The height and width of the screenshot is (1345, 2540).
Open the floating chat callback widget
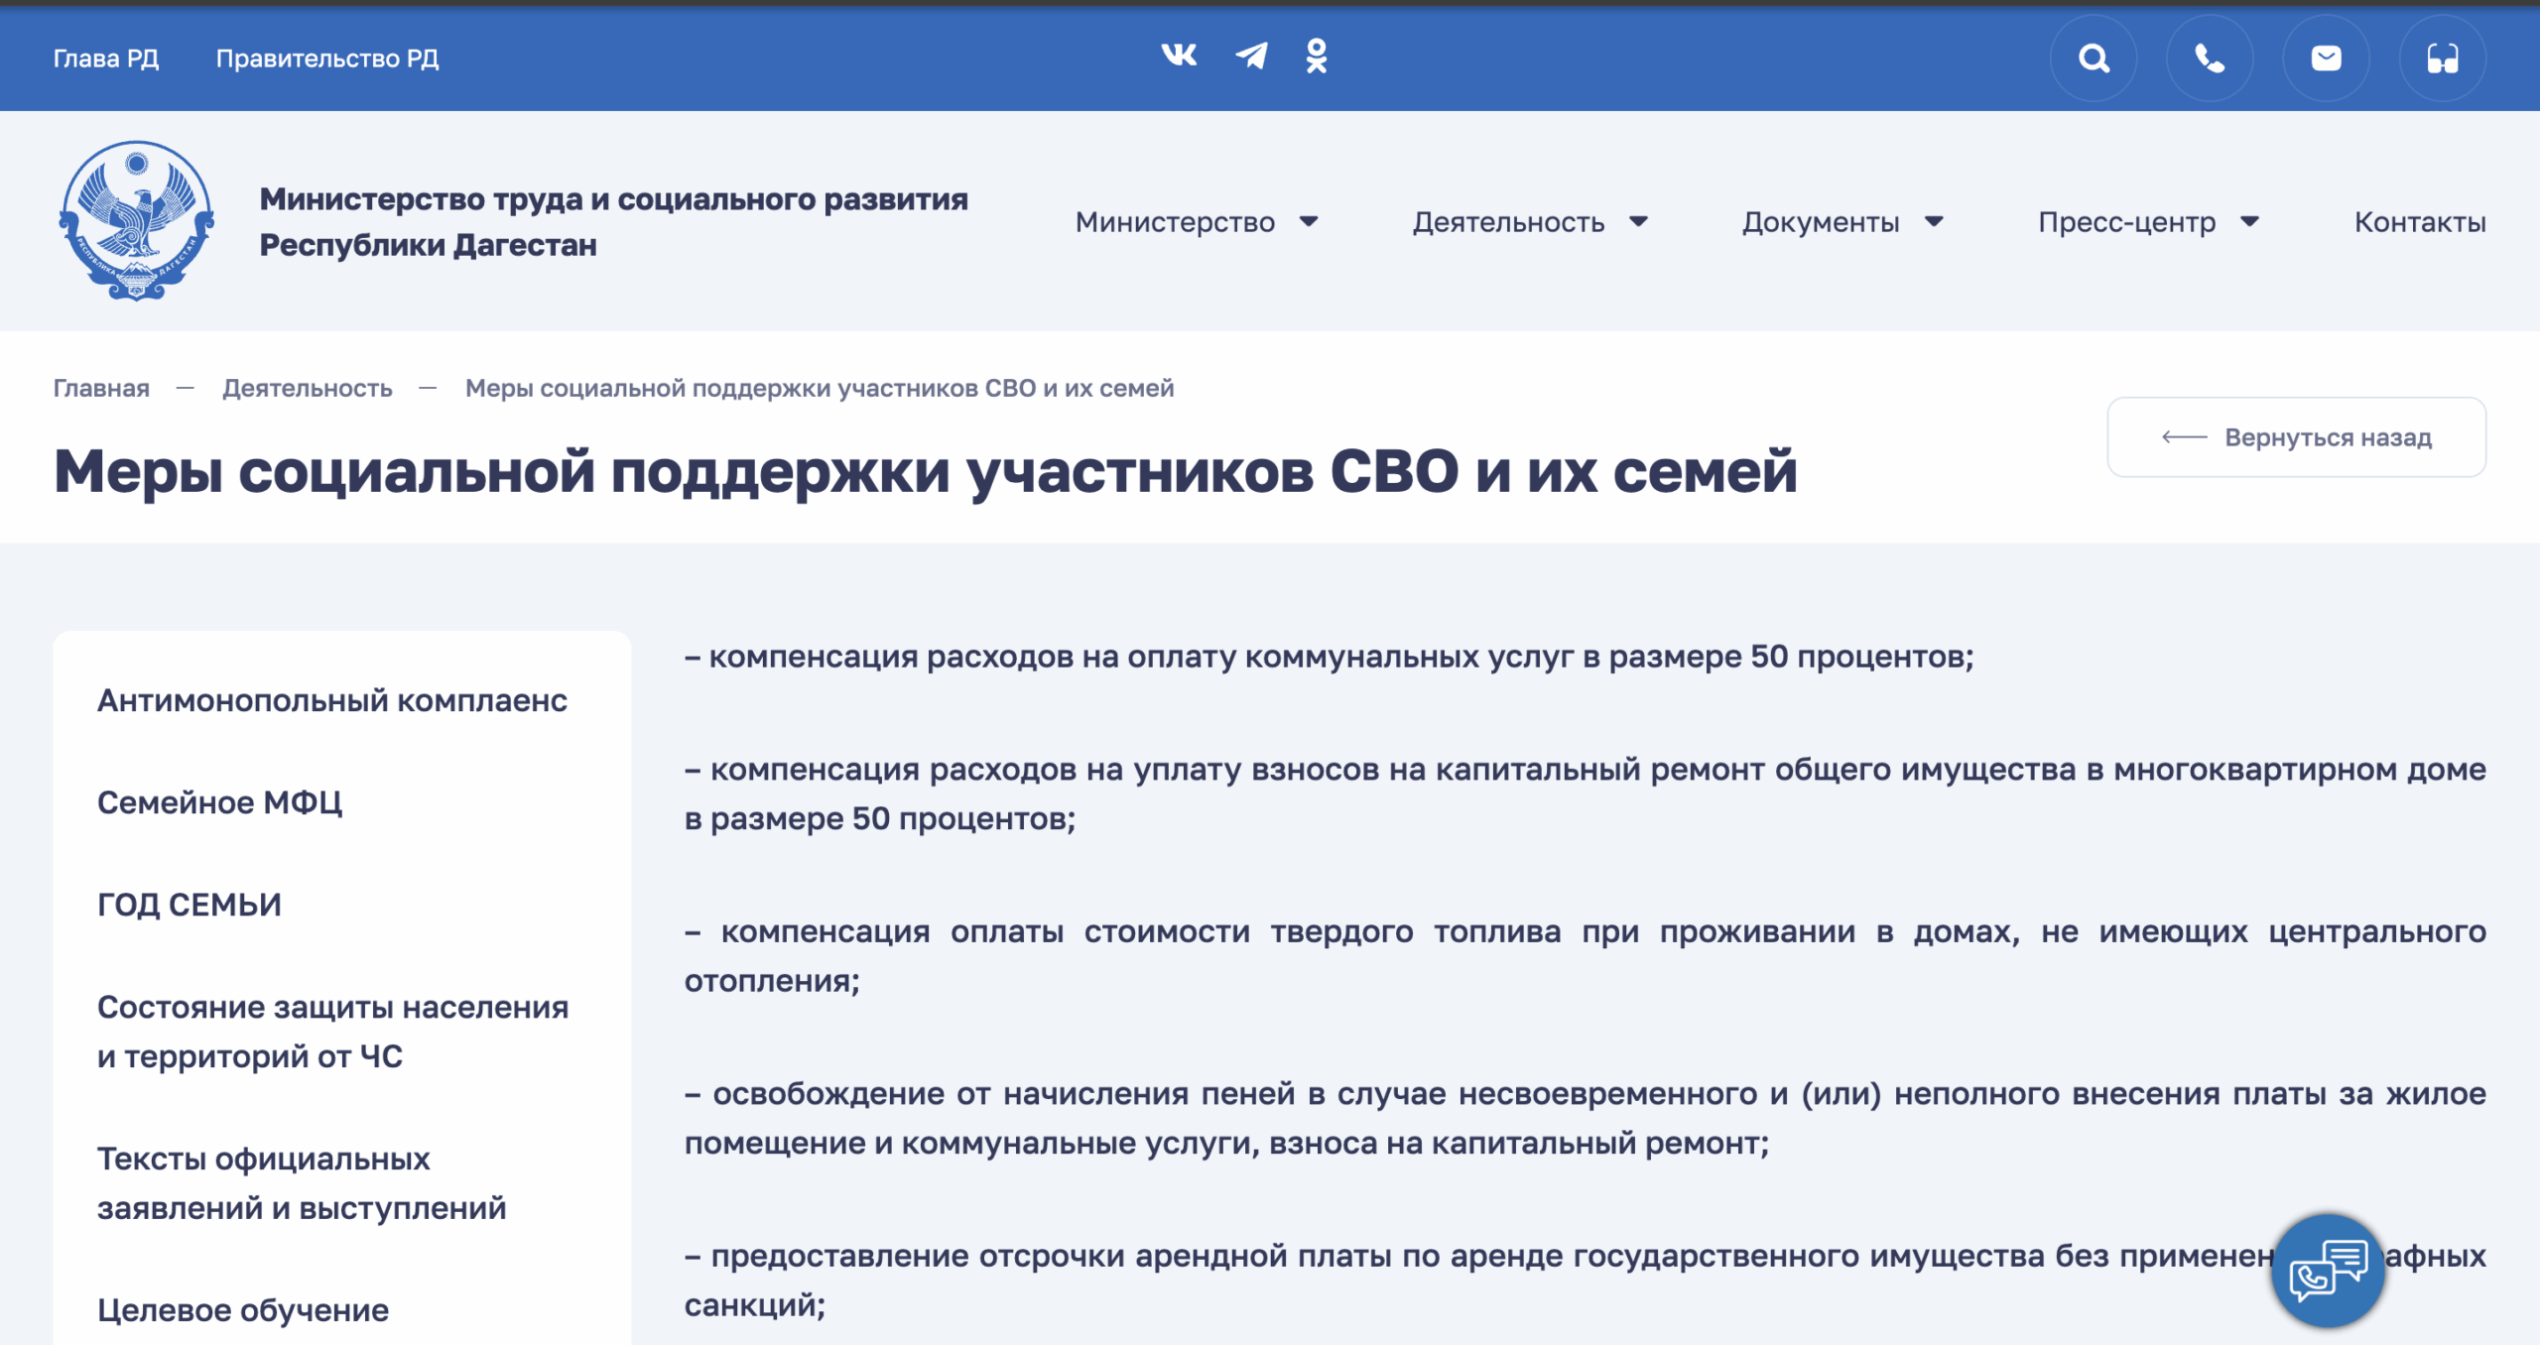pos(2328,1271)
